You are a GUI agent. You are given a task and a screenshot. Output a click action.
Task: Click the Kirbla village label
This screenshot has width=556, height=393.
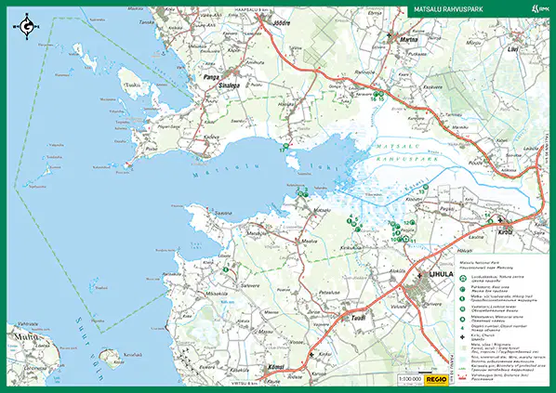point(506,232)
